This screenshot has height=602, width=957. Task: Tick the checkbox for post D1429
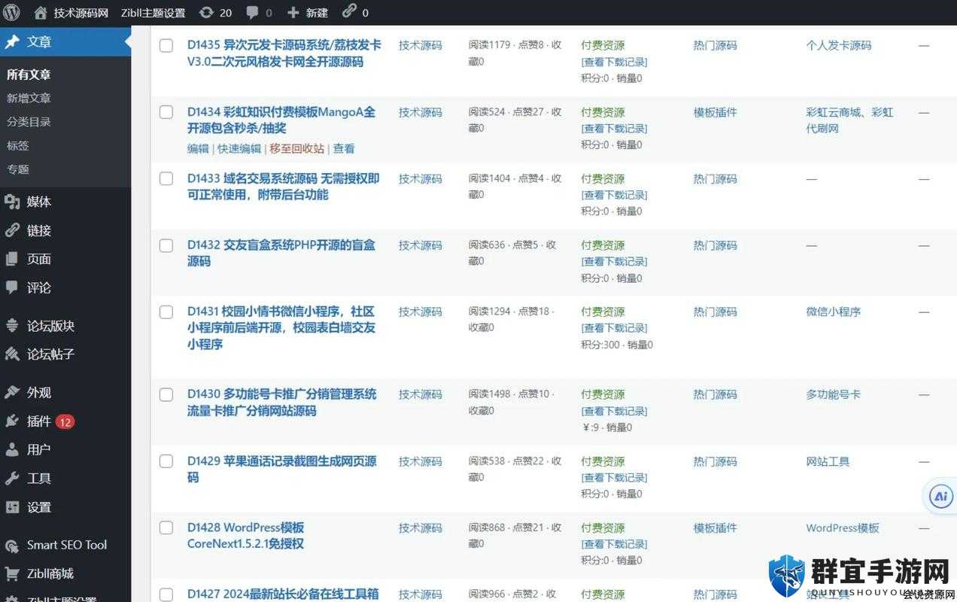(166, 461)
